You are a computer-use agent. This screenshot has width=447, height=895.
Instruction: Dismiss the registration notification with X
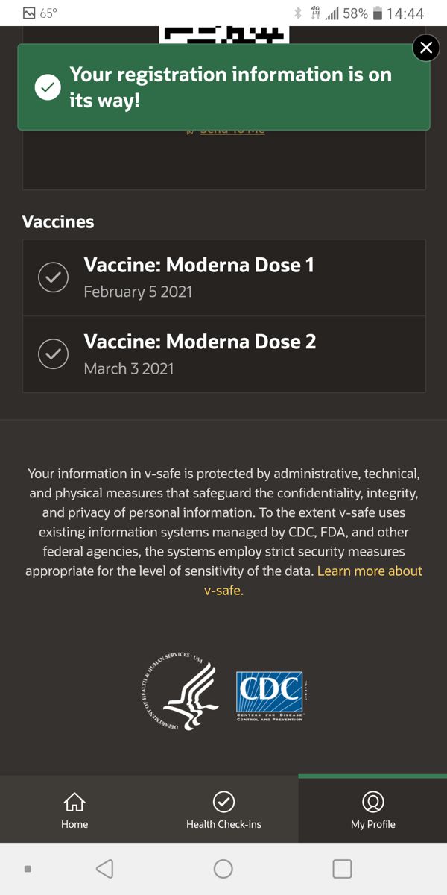click(426, 48)
